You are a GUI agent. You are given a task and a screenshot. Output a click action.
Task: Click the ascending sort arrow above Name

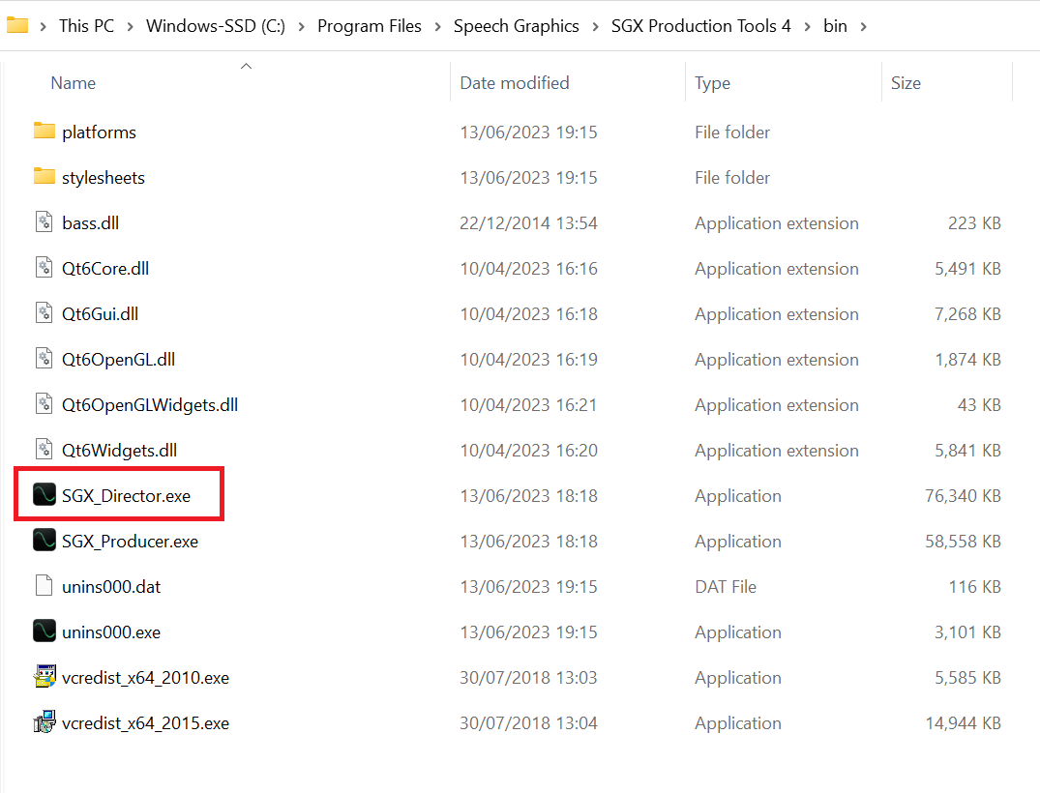coord(246,65)
